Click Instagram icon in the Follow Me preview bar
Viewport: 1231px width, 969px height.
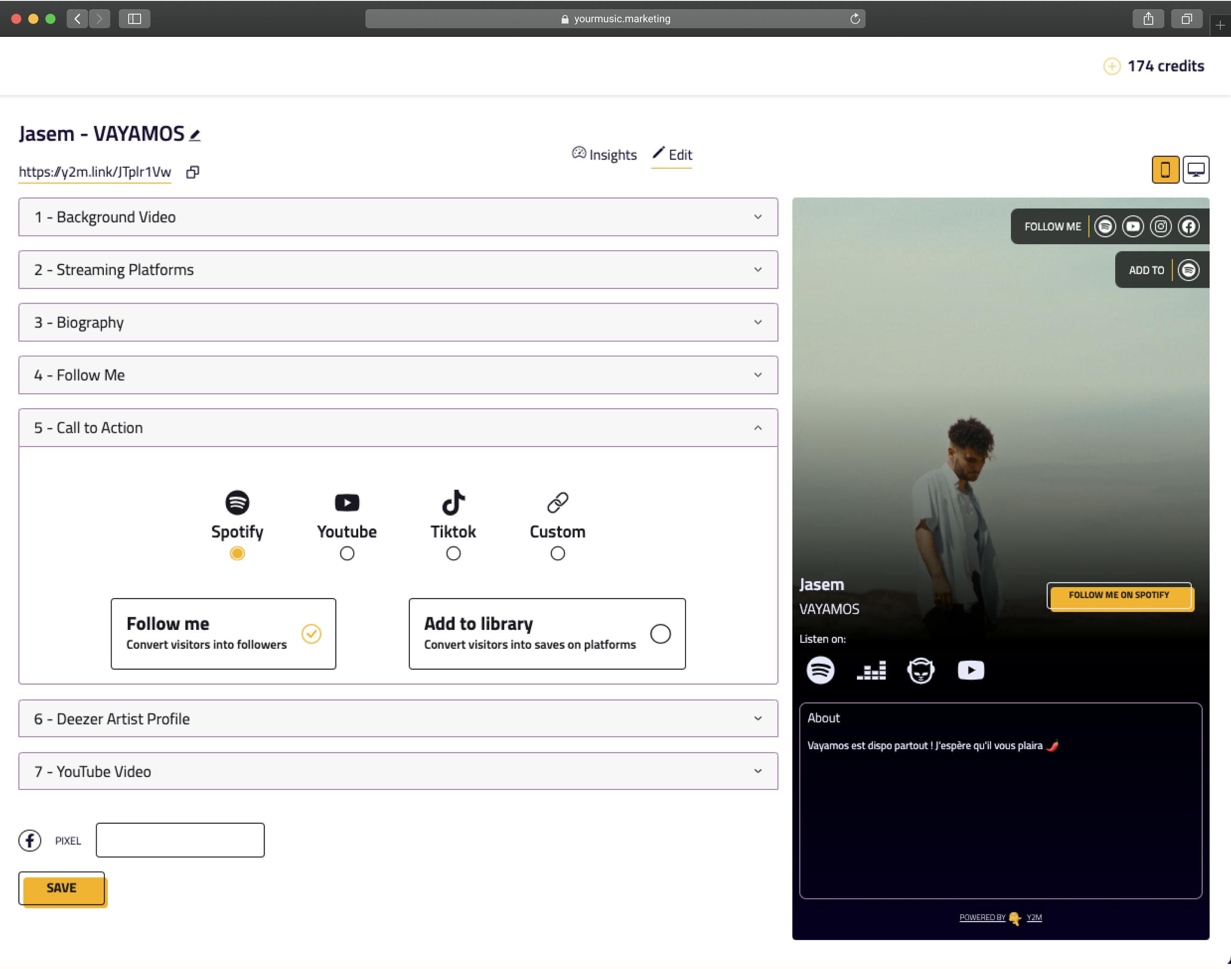1160,226
